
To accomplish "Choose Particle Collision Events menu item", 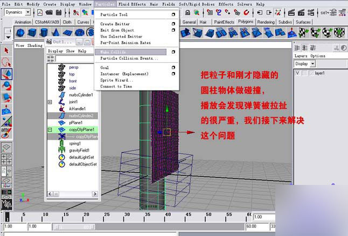I will [x=129, y=58].
